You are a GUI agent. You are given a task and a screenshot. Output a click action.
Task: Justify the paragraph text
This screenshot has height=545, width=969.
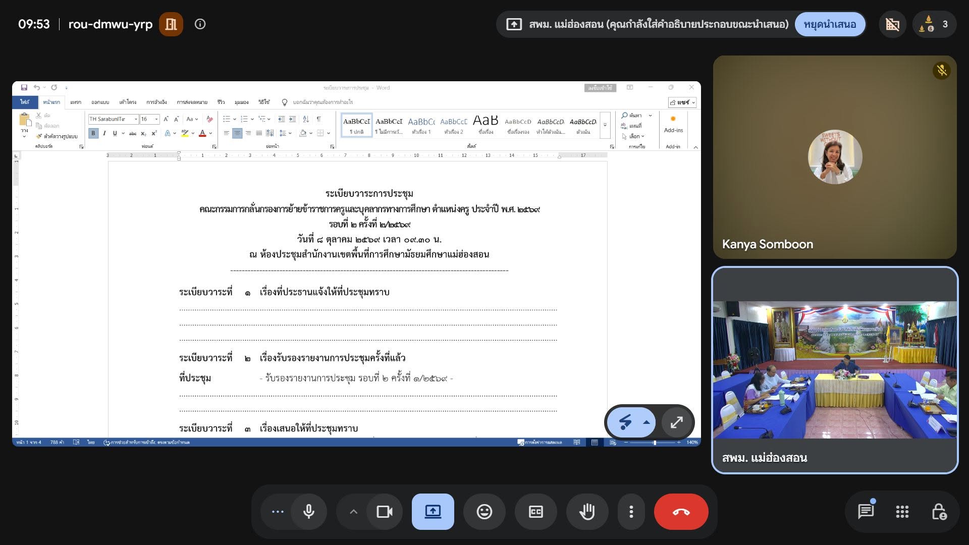click(259, 133)
